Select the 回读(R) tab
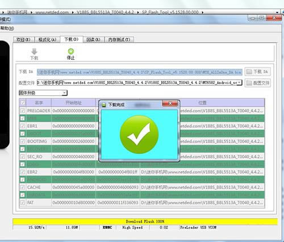This screenshot has width=284, height=242. pos(93,40)
